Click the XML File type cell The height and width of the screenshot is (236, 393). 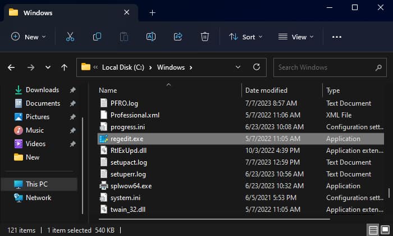coord(339,115)
